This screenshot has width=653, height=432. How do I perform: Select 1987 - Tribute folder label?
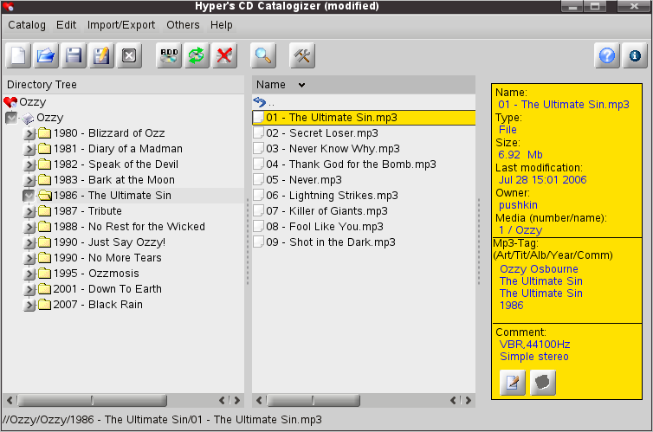point(87,211)
